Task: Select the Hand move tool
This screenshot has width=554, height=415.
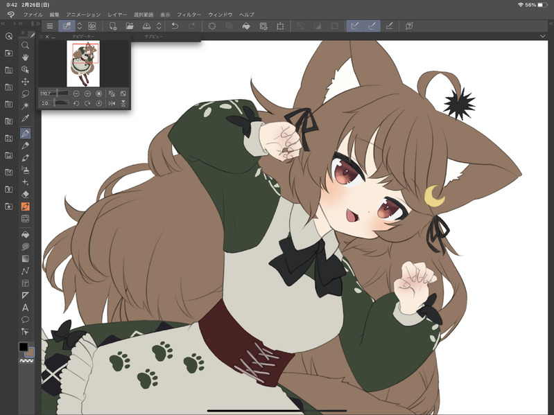Action: coord(25,58)
